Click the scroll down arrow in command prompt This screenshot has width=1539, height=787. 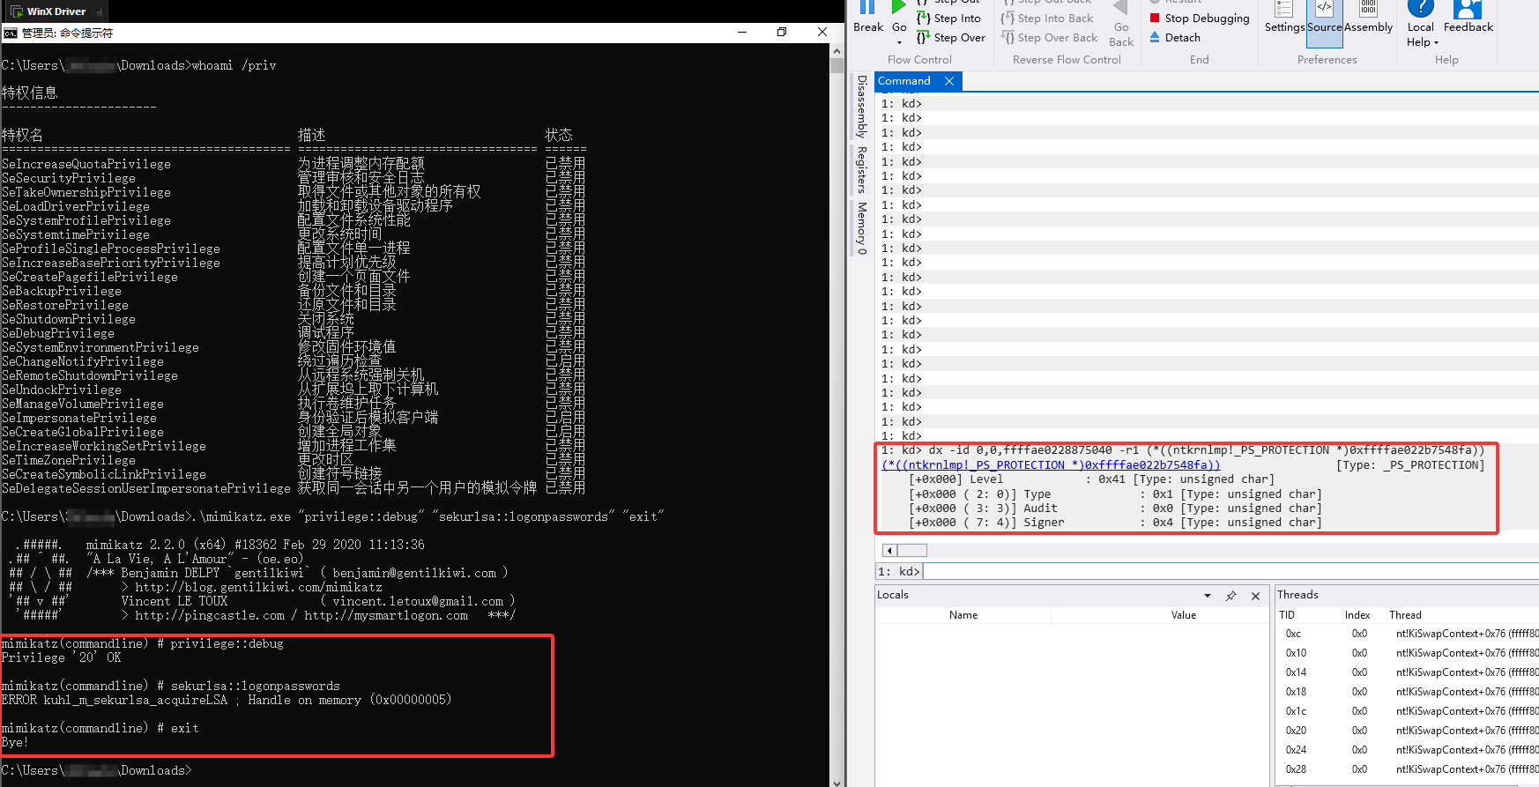pos(836,781)
